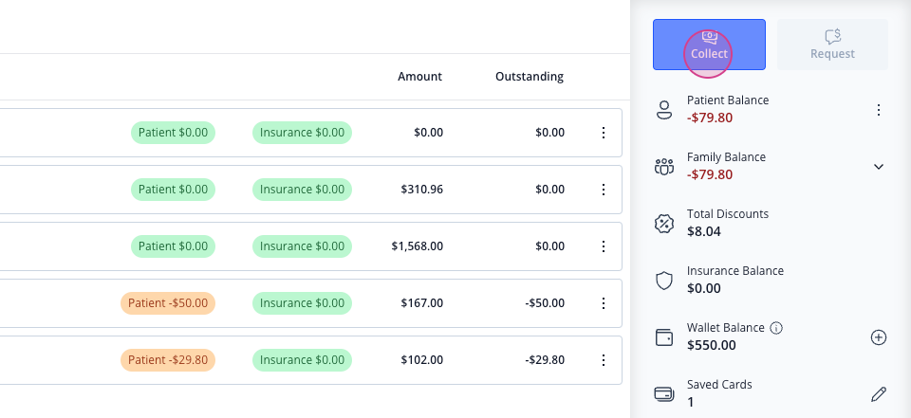The height and width of the screenshot is (418, 911).
Task: Open three-dot menu for $167.00 row
Action: pos(604,303)
